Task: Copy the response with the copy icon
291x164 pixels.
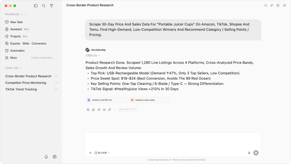Action: tap(88, 110)
